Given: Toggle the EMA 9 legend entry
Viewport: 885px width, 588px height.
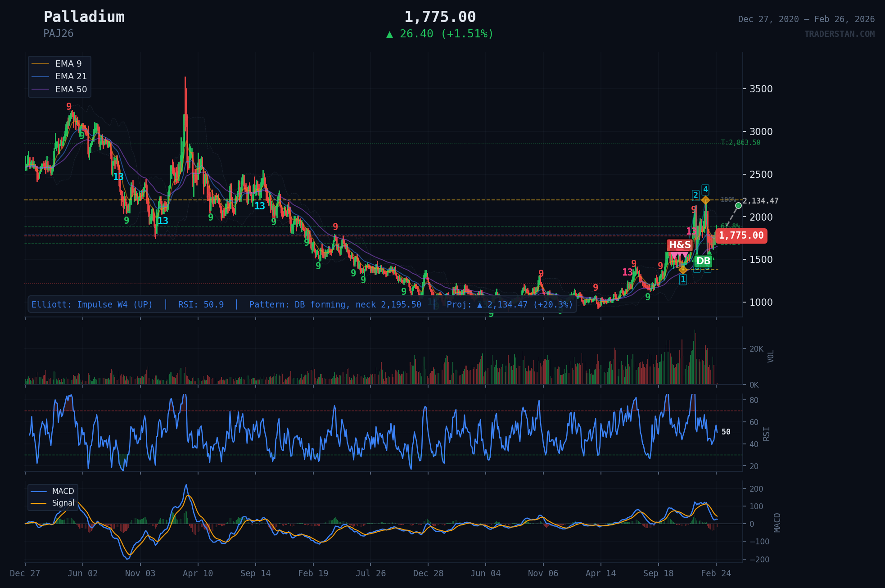Looking at the screenshot, I should [68, 64].
